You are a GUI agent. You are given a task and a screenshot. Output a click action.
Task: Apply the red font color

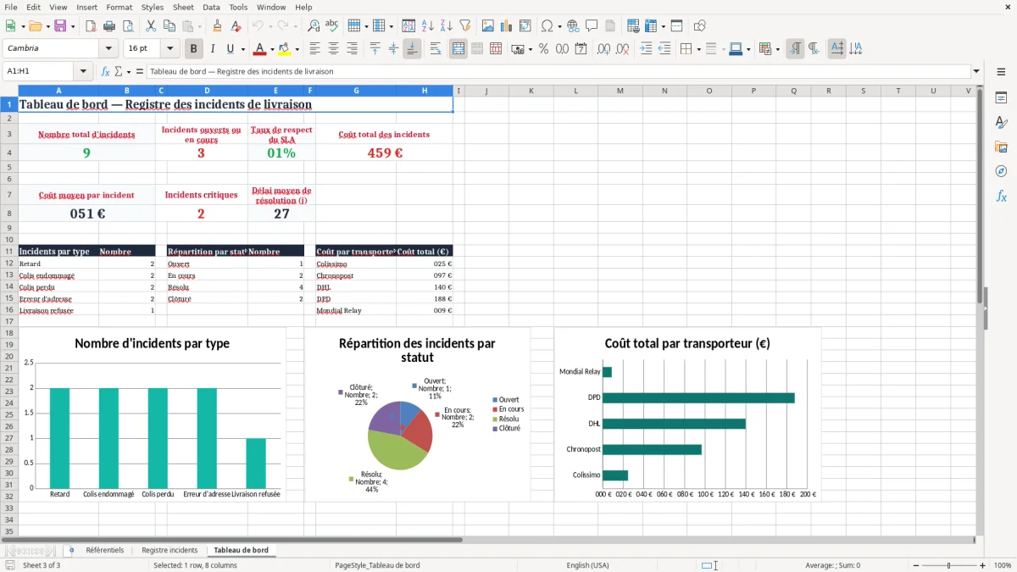[260, 49]
